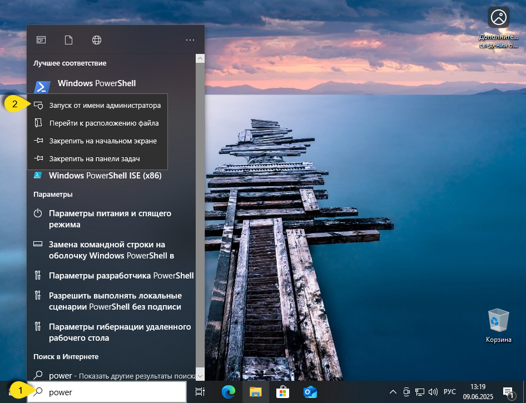The height and width of the screenshot is (403, 526).
Task: Select the Apps filter icon in search
Action: (41, 39)
